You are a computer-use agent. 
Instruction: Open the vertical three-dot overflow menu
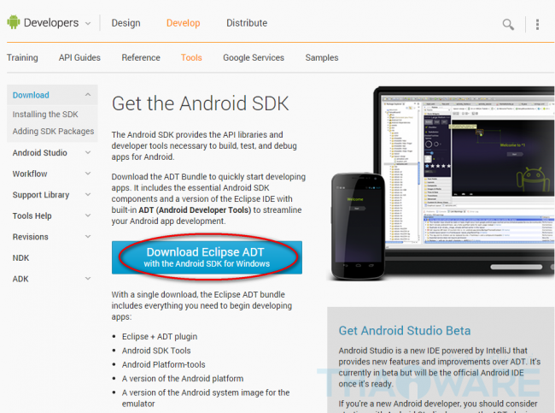537,24
